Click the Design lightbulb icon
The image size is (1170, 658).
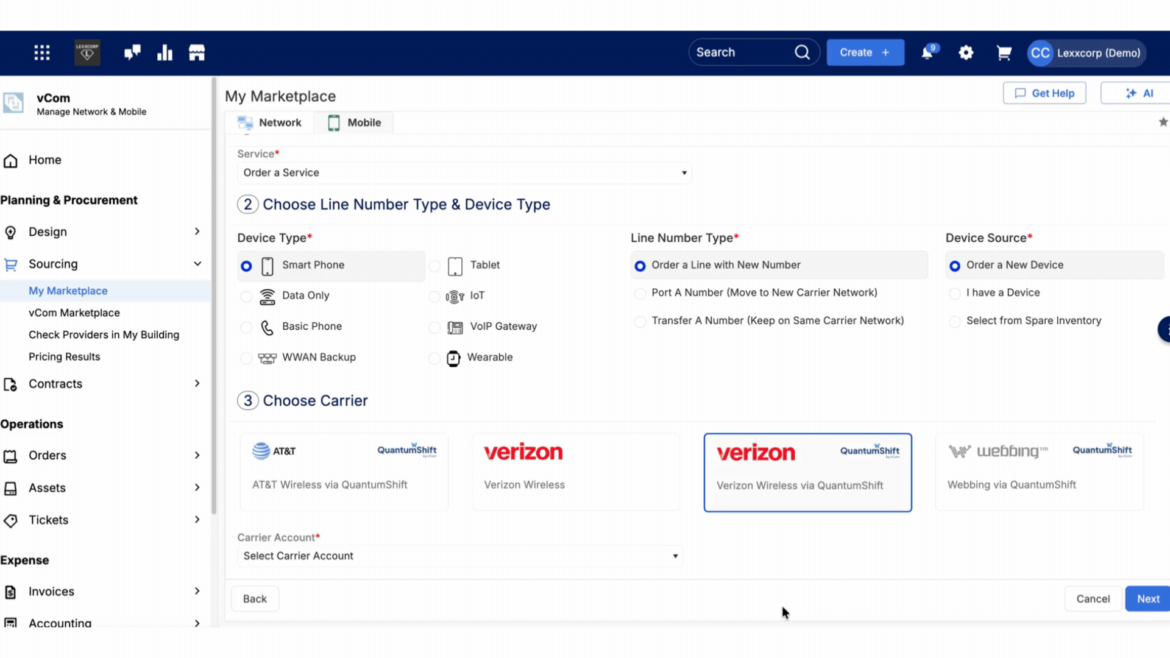click(10, 232)
